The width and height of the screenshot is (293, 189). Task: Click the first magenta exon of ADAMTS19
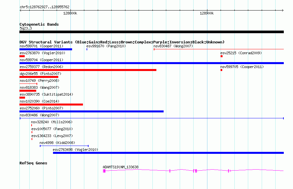pyautogui.click(x=104, y=171)
